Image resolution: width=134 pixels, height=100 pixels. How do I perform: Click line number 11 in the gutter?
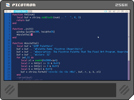pyautogui.click(x=9, y=43)
